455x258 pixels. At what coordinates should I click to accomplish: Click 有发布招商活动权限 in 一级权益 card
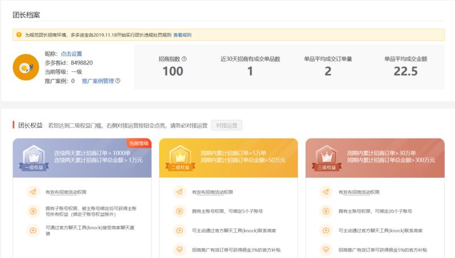(x=66, y=192)
